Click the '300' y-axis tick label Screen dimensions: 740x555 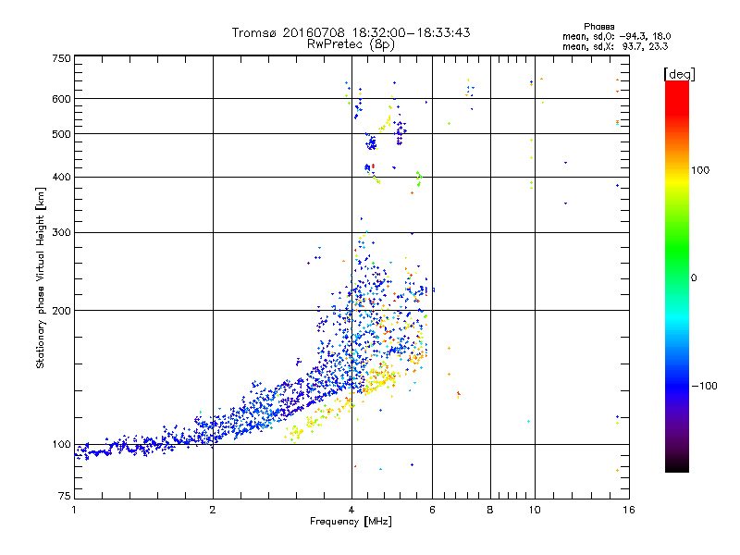point(61,233)
